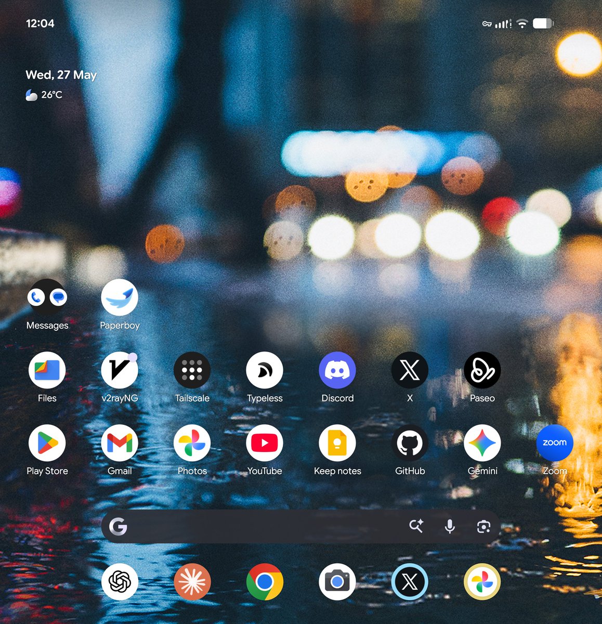Open Google Lens camera search
The height and width of the screenshot is (624, 602).
point(483,527)
